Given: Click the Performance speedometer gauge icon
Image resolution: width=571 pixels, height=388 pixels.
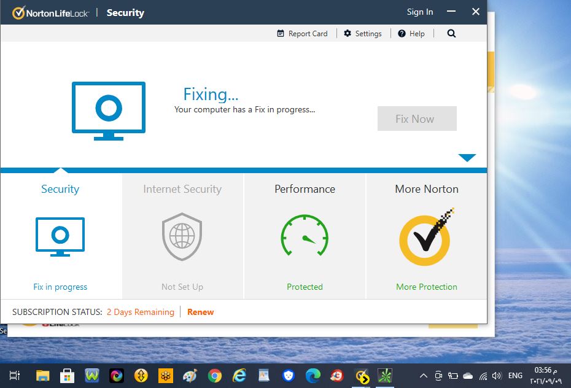Looking at the screenshot, I should 305,235.
